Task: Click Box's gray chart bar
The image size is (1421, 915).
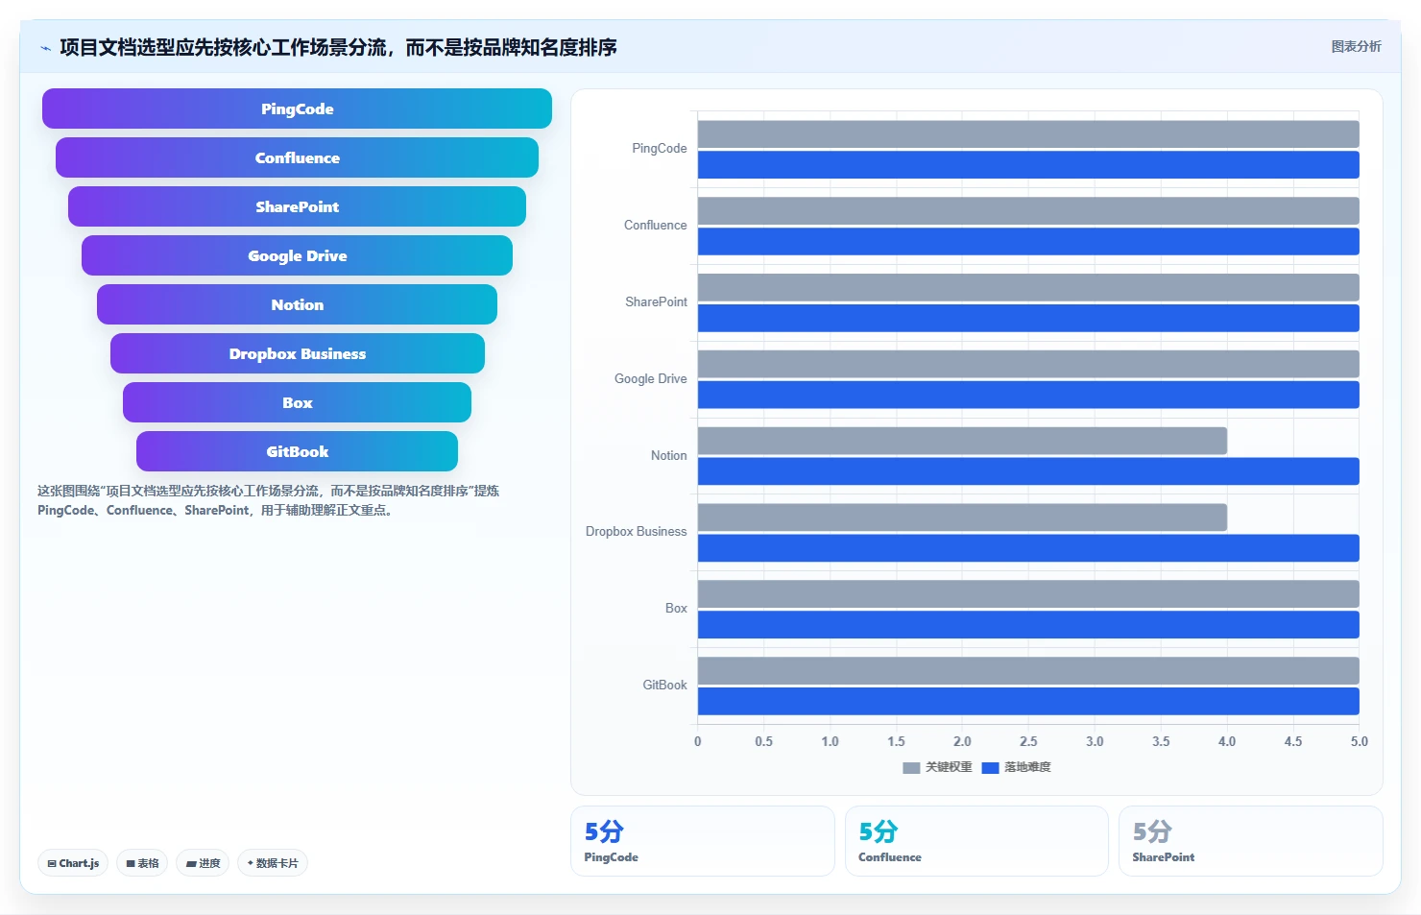Action: (1028, 593)
